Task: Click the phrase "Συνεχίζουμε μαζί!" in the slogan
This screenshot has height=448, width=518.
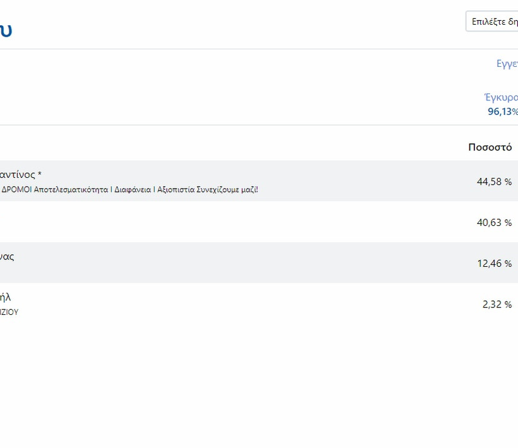Action: pyautogui.click(x=228, y=189)
